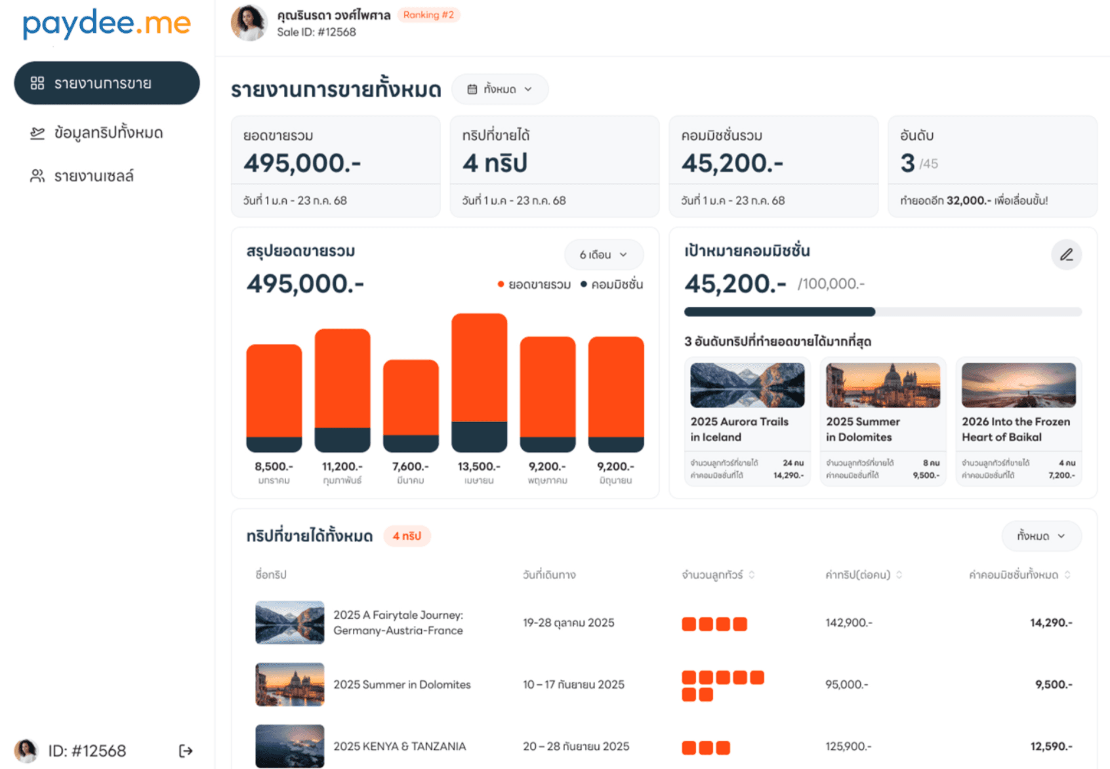Click the 4 ทริป badge next to trip list title
Viewport: 1110px width, 769px height.
[x=407, y=535]
